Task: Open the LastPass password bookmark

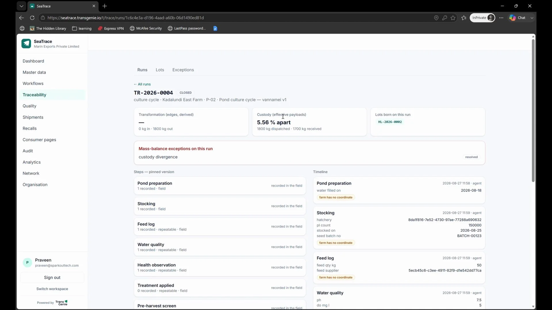Action: (187, 28)
